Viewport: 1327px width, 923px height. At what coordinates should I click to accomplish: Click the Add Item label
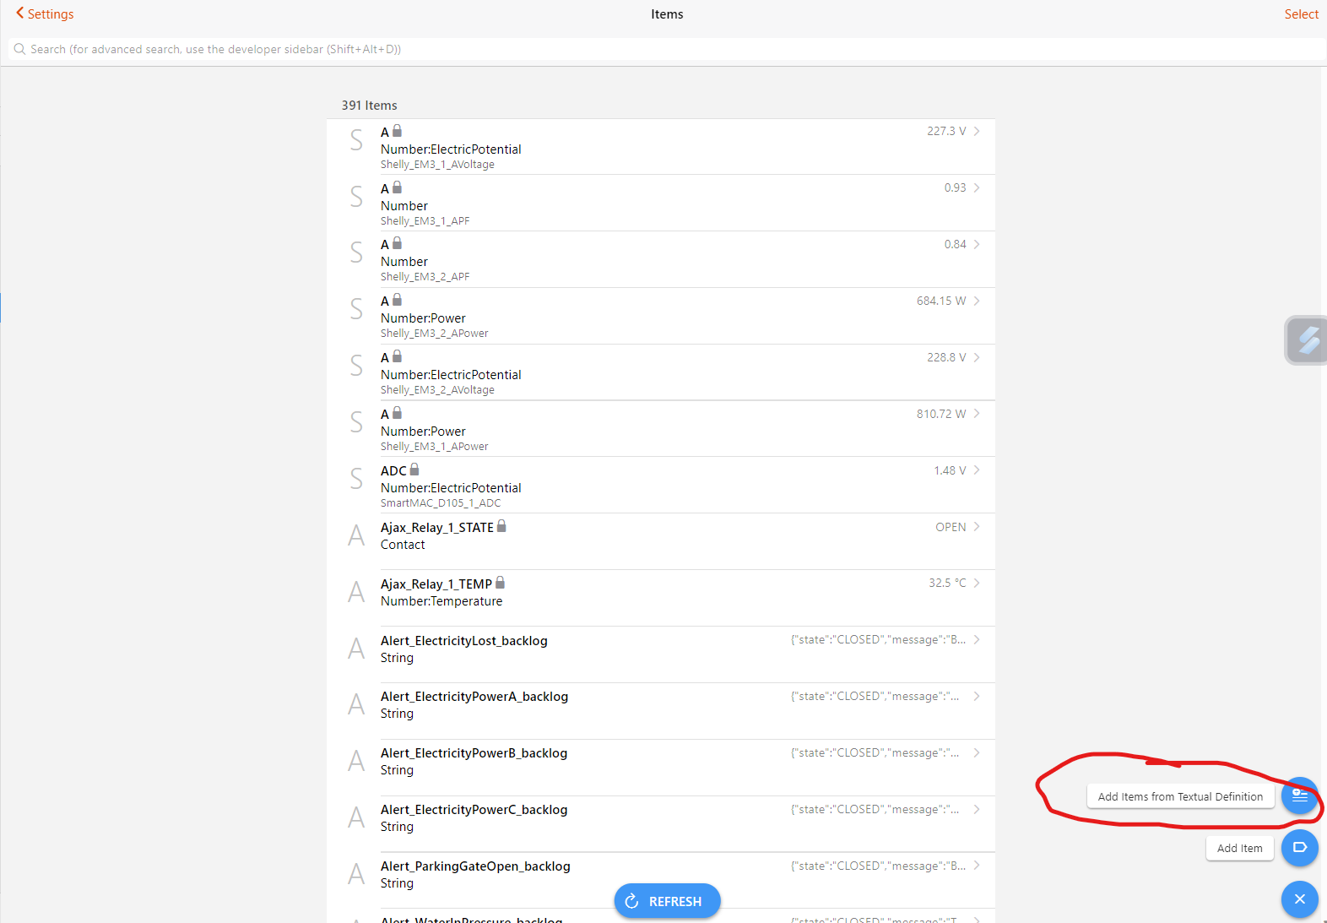tap(1239, 848)
